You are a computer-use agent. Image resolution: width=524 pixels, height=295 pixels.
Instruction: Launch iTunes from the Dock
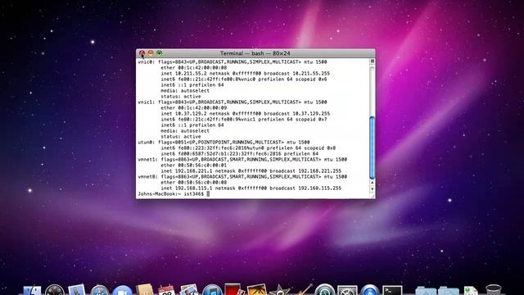(212, 290)
